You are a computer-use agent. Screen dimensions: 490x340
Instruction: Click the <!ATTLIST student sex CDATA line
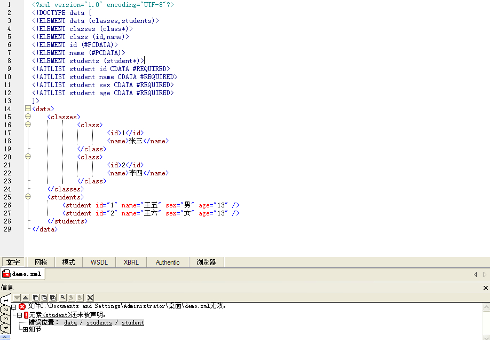tap(103, 85)
